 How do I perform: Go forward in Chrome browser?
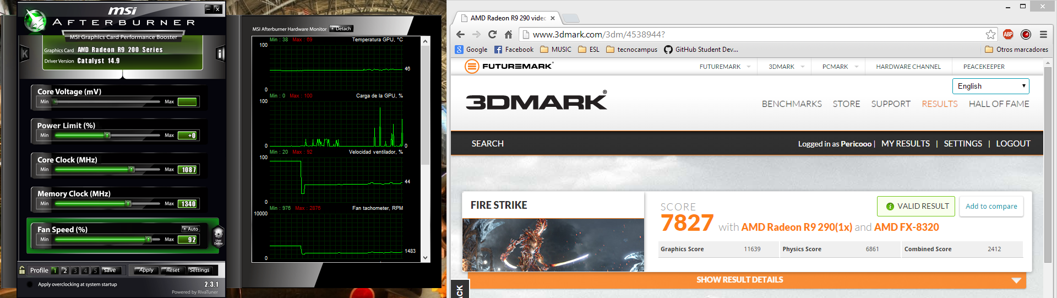tap(476, 34)
